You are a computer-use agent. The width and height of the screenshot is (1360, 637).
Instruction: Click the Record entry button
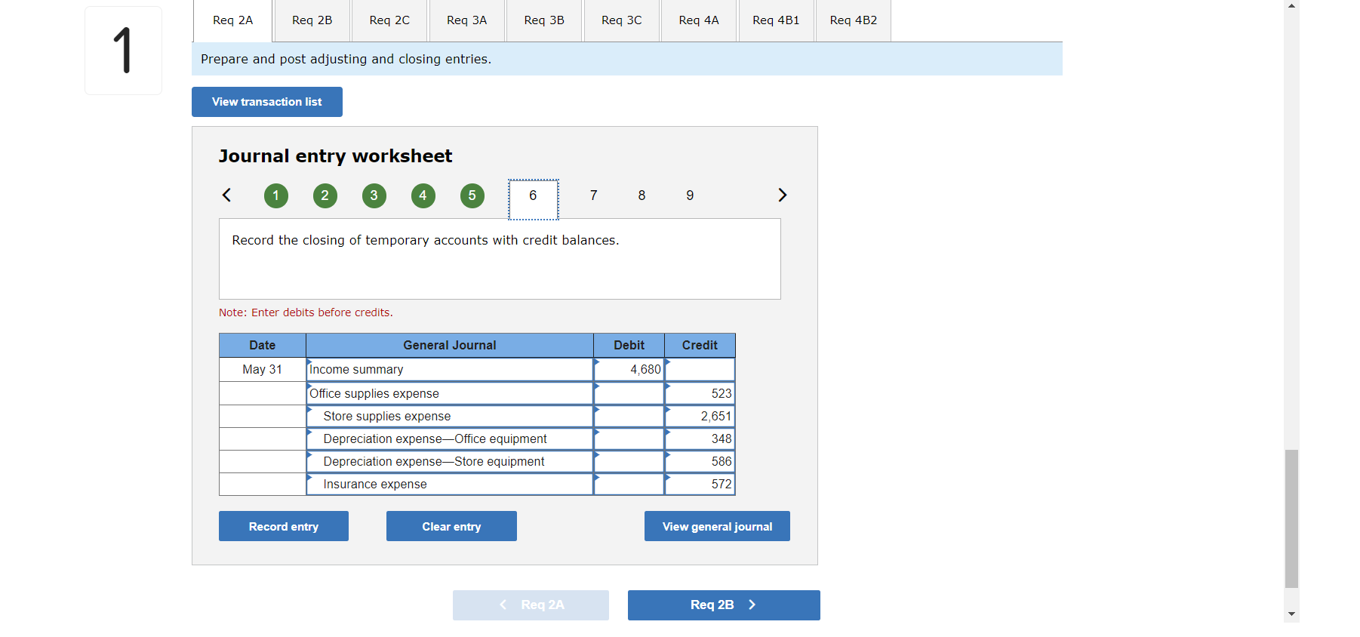point(284,526)
